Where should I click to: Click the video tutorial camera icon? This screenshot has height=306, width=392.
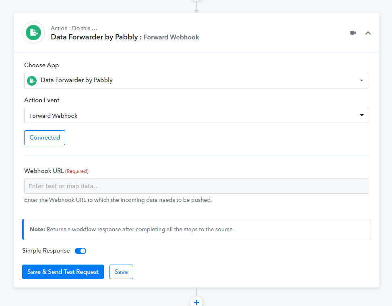coord(353,33)
